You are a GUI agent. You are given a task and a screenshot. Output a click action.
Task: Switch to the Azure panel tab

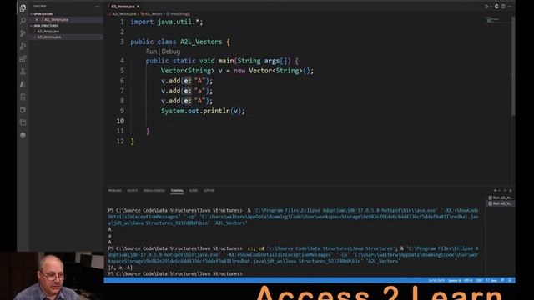pos(194,191)
